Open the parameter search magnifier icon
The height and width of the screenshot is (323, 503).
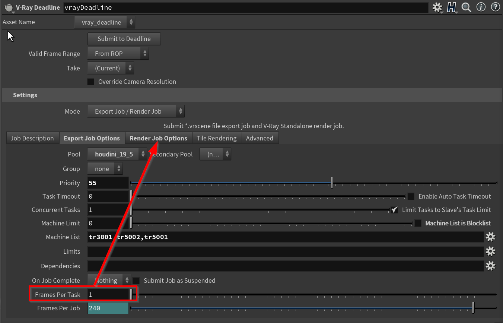(466, 7)
